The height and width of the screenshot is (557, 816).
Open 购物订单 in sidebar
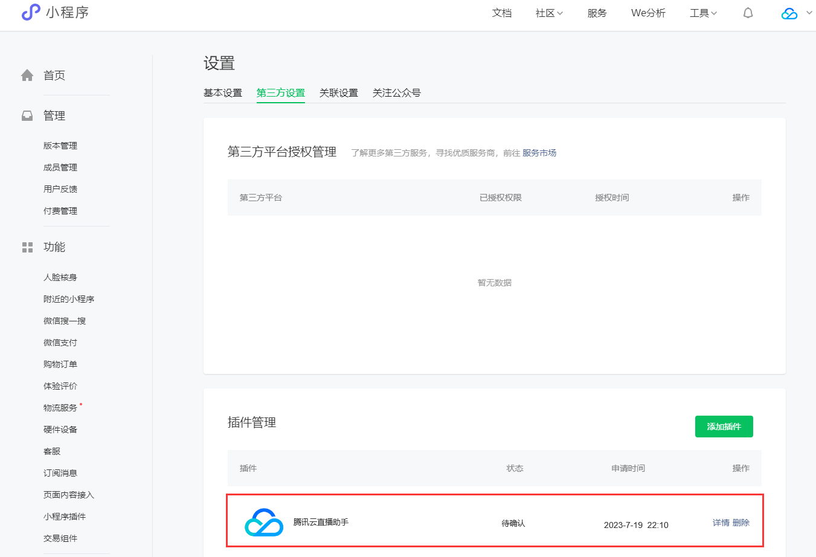coord(60,364)
